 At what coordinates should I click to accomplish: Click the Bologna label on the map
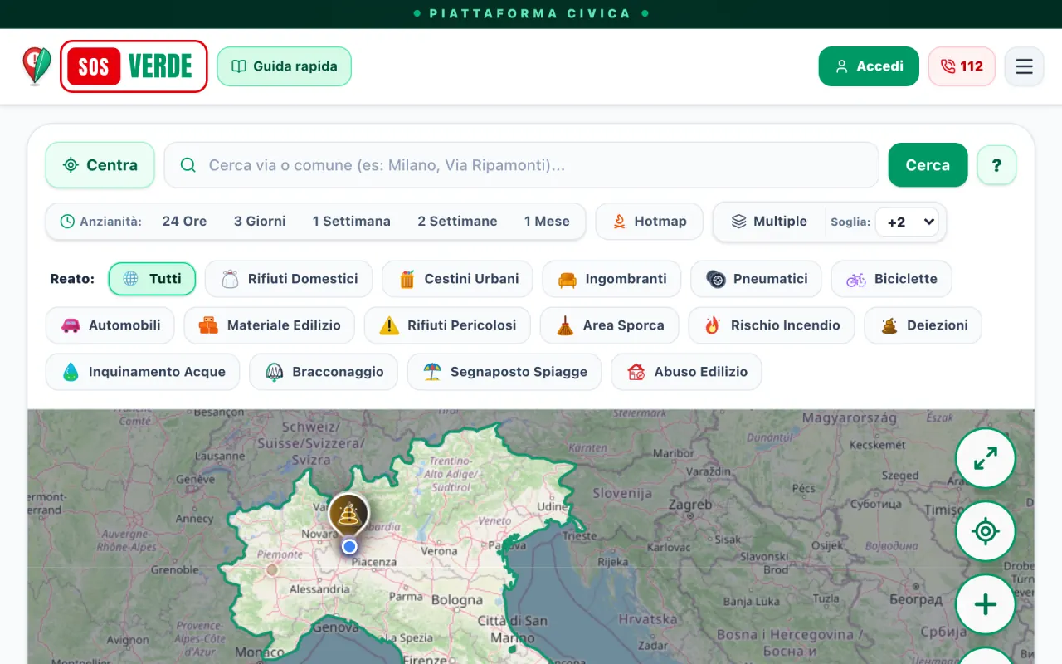tap(456, 600)
